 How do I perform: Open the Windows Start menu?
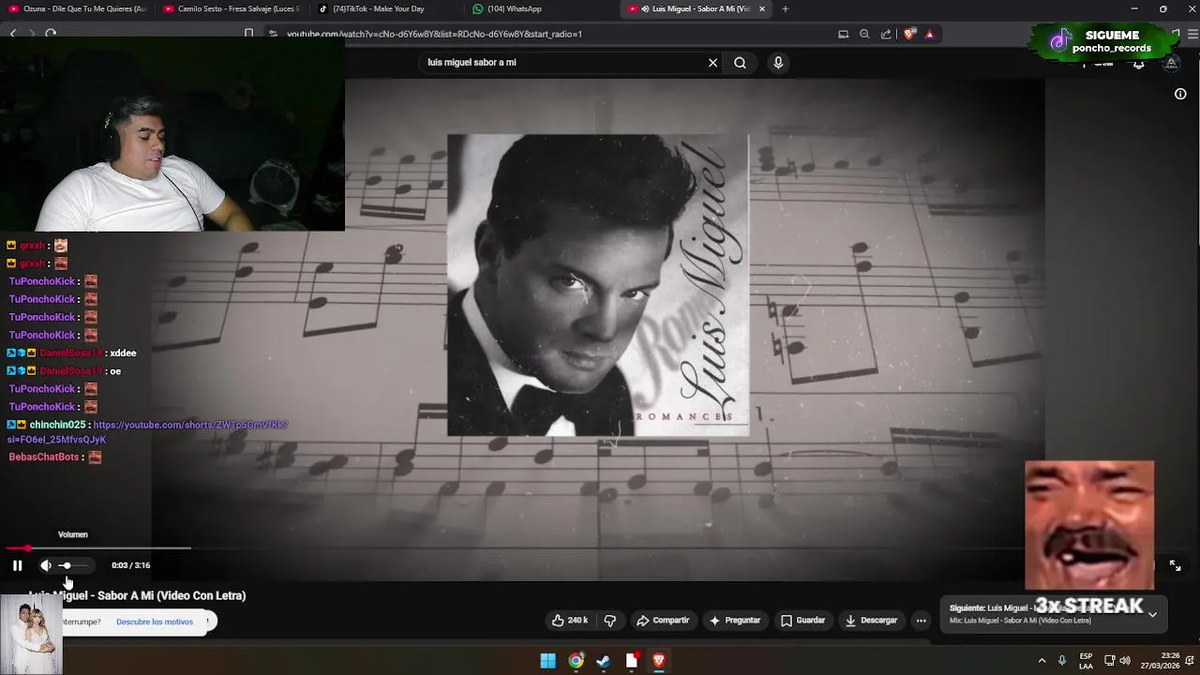tap(548, 661)
